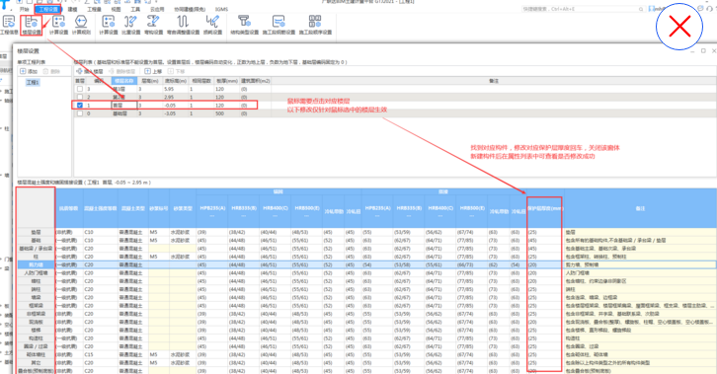This screenshot has height=374, width=717.
Task: Click the 开始 ribbon tab
Action: pyautogui.click(x=25, y=9)
